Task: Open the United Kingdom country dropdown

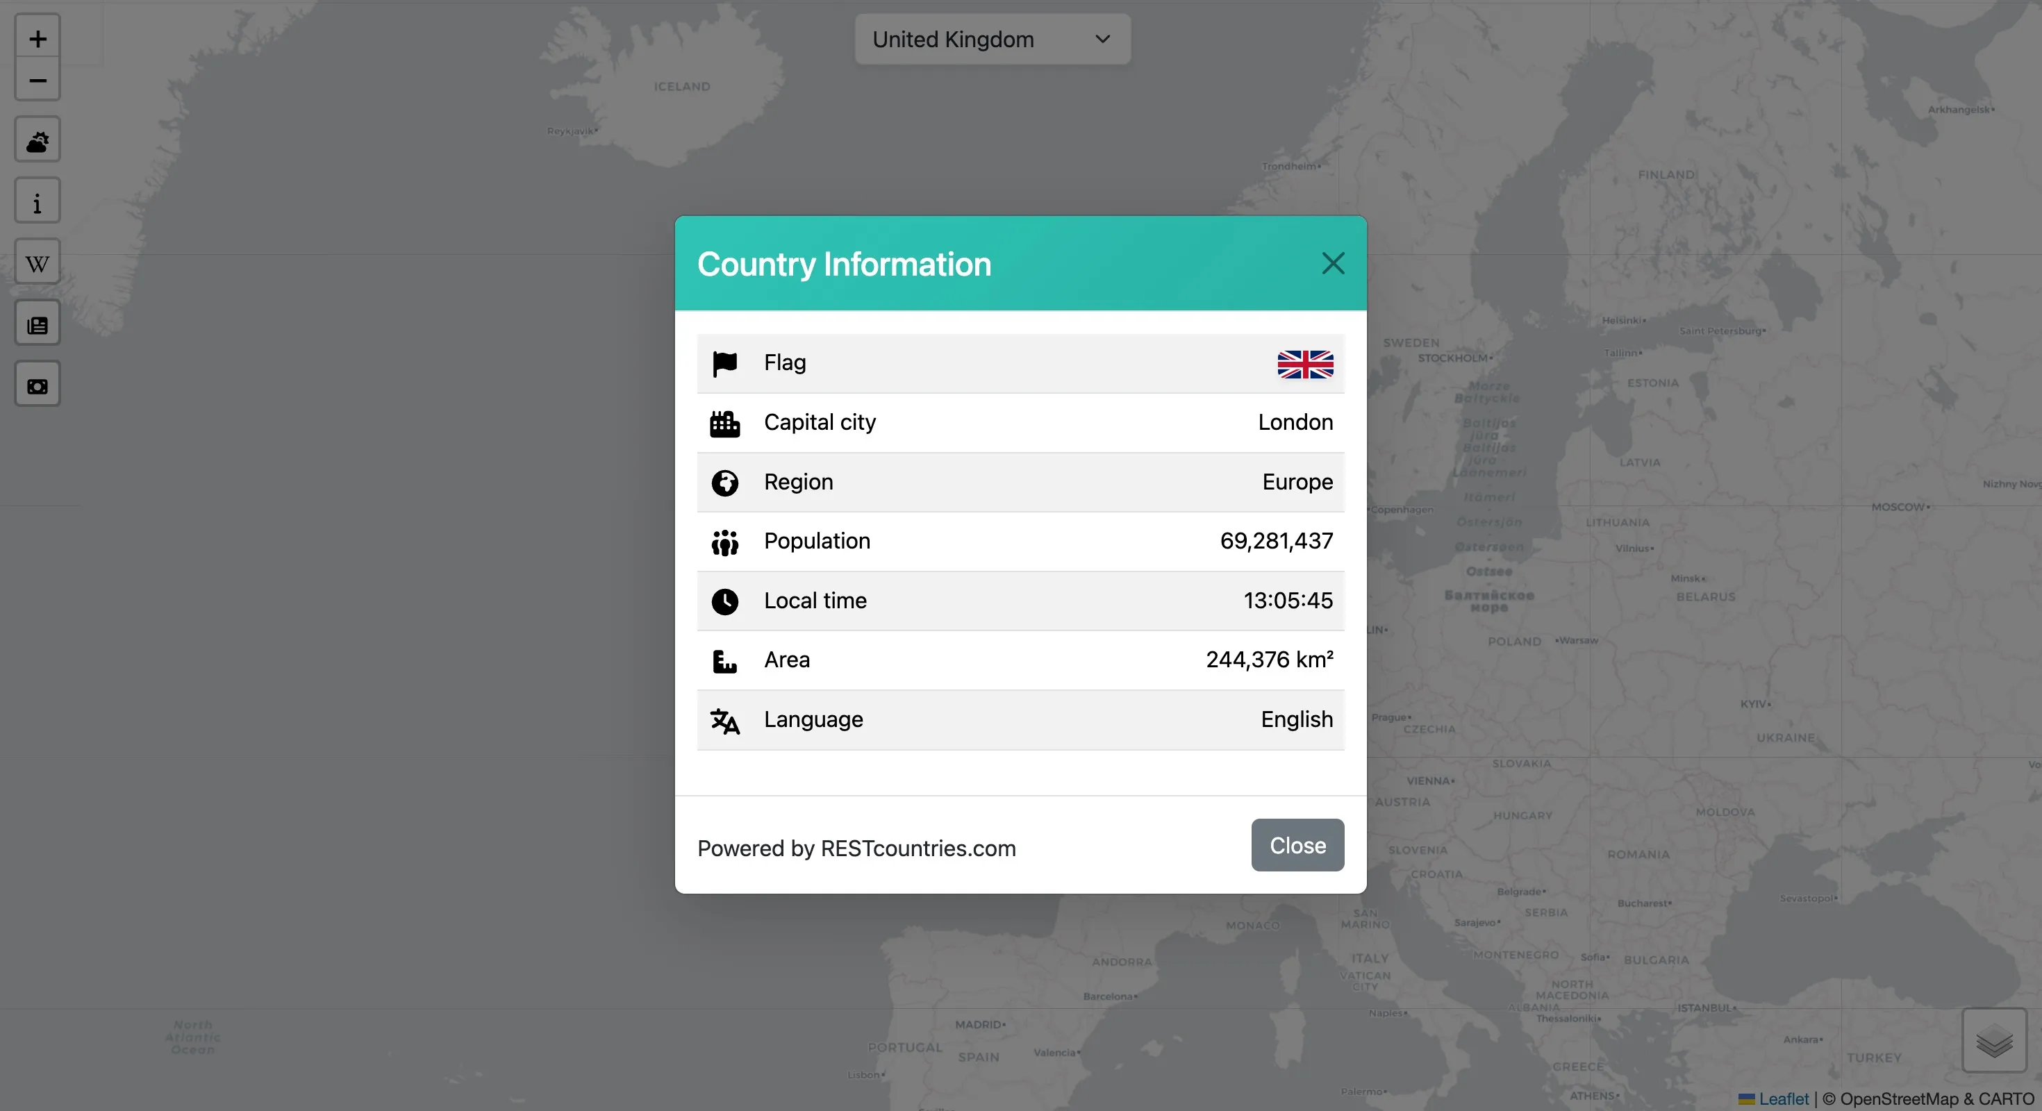Action: tap(991, 39)
